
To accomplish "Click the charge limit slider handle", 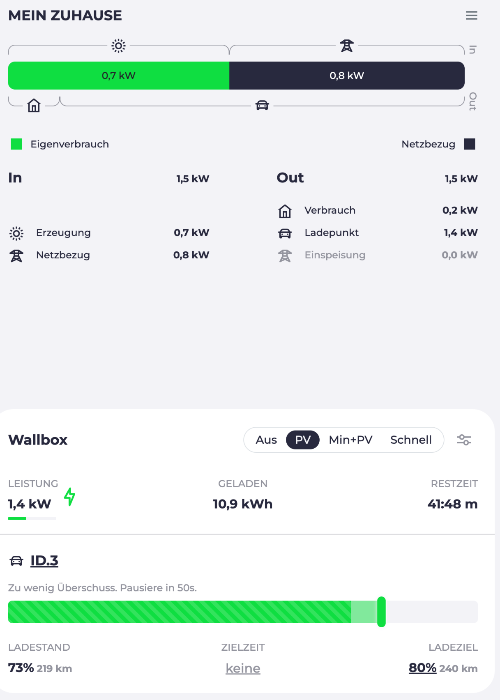I will point(381,612).
